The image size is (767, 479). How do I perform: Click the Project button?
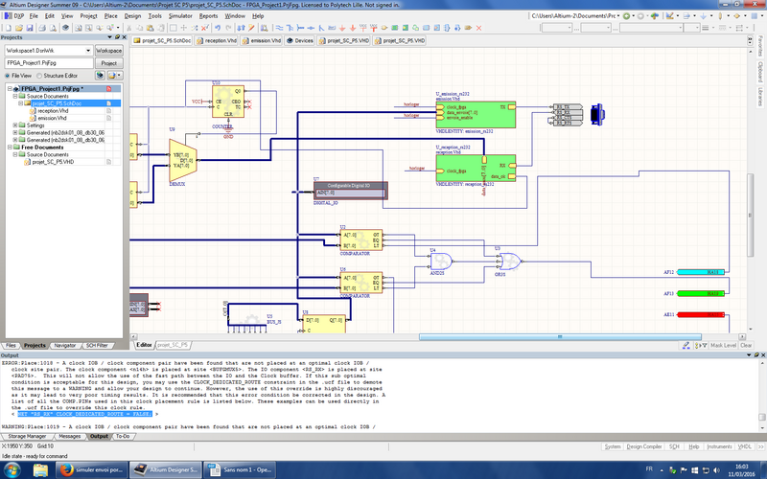(109, 61)
